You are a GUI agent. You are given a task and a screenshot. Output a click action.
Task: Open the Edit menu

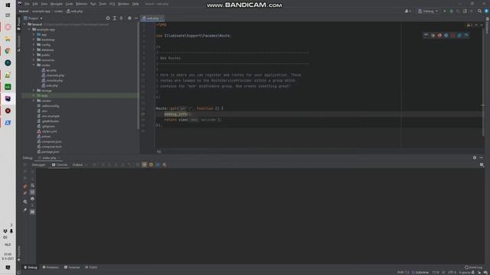35,4
